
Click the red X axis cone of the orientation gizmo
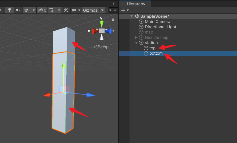click(x=95, y=31)
